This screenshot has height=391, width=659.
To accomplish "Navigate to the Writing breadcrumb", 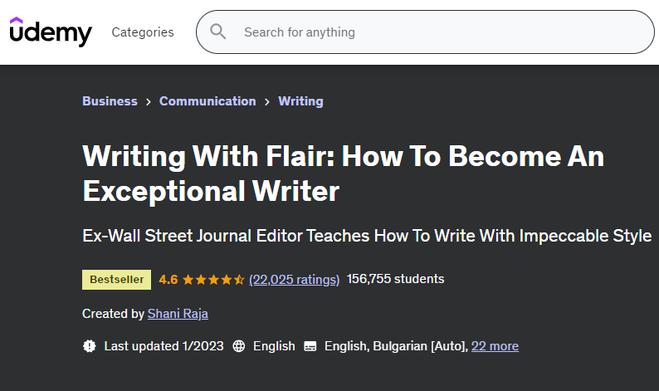I will coord(300,101).
